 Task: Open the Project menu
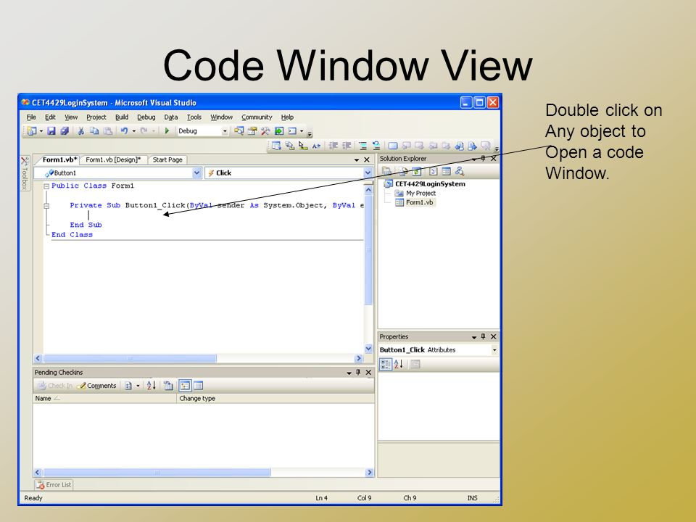click(96, 117)
